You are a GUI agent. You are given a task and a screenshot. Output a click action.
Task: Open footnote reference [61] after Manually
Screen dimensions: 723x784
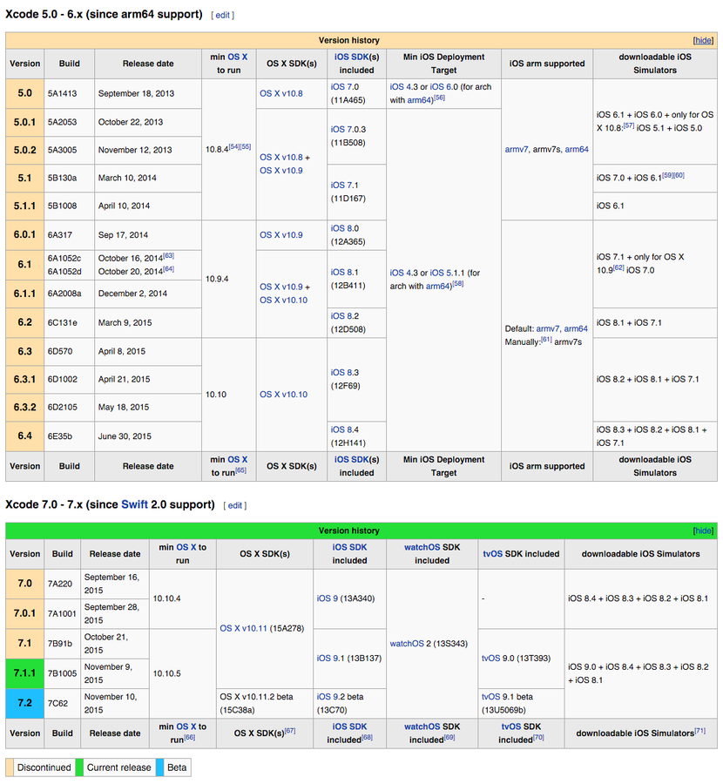546,340
